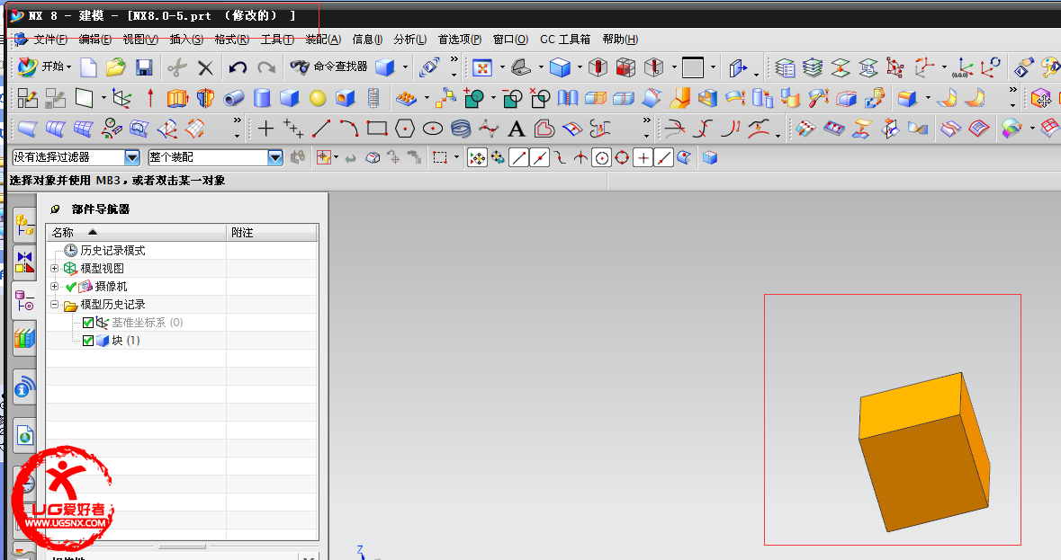The image size is (1061, 560).
Task: Toggle the point on curve snap
Action: click(664, 158)
